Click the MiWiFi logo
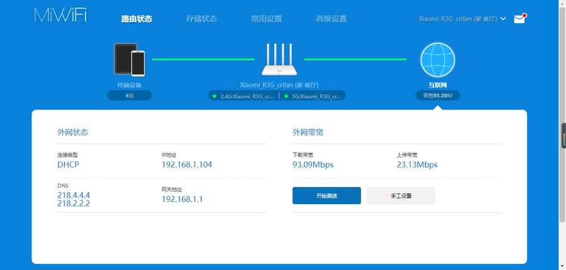The image size is (566, 270). [60, 15]
